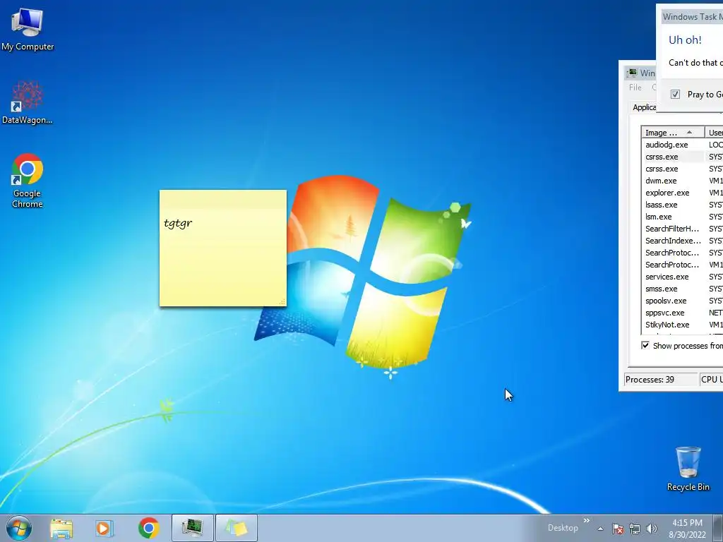This screenshot has width=723, height=542.
Task: Select the smss.exe process row
Action: click(x=683, y=289)
